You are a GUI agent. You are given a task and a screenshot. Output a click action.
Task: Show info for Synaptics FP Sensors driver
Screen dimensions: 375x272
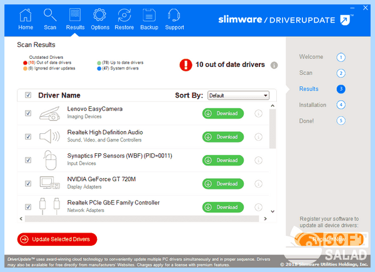(x=258, y=160)
